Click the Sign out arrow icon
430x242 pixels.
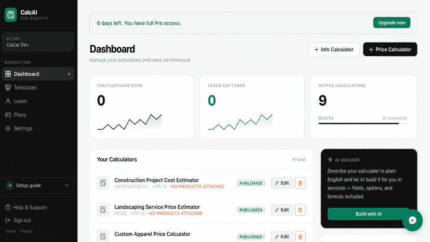coord(8,220)
